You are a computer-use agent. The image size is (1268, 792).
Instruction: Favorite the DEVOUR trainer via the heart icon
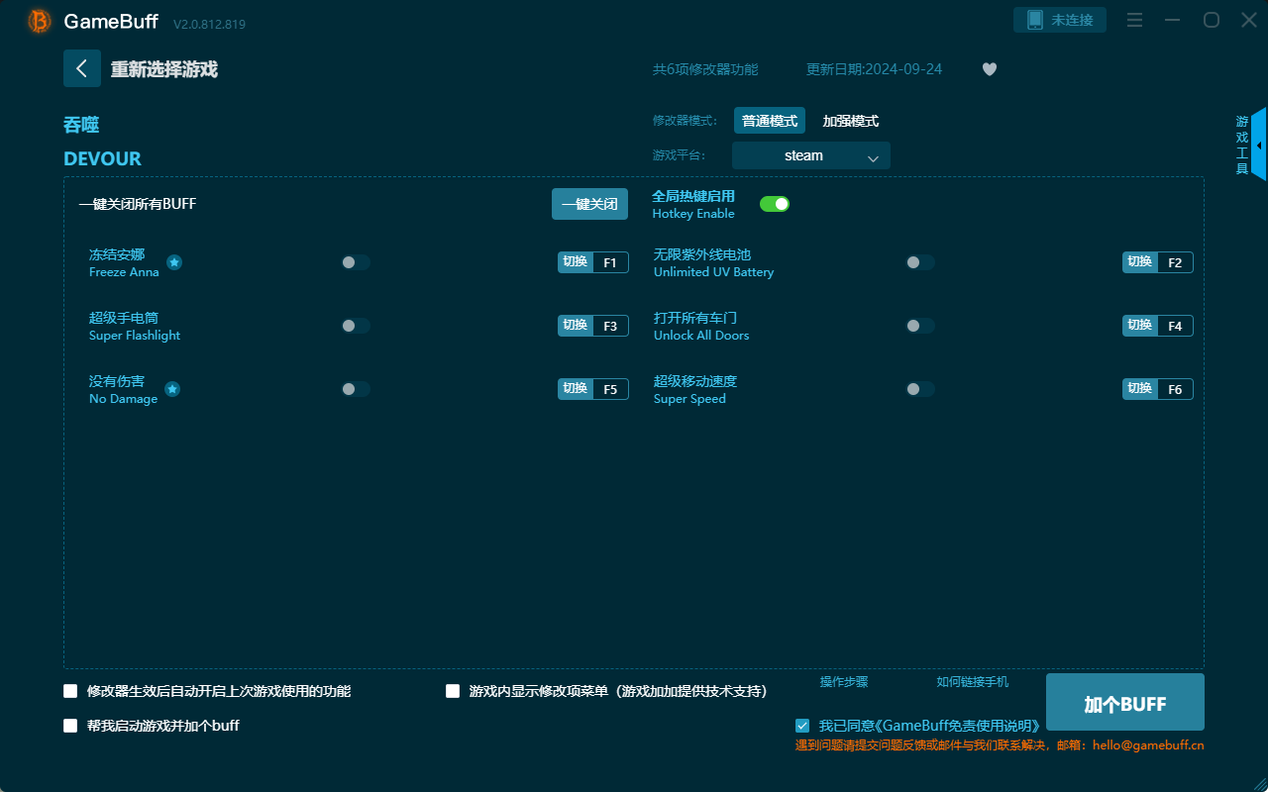pos(989,69)
